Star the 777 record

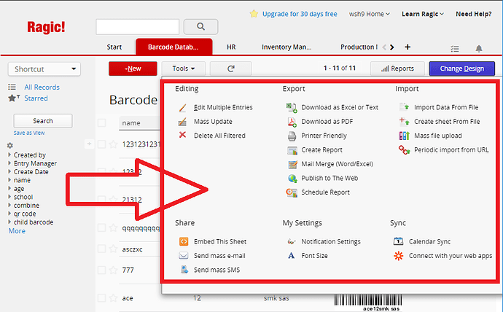point(113,270)
